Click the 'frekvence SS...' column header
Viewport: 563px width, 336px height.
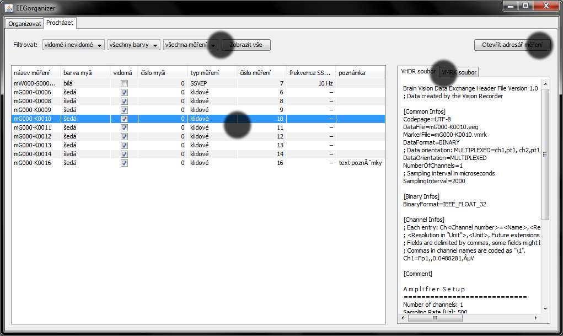[310, 73]
